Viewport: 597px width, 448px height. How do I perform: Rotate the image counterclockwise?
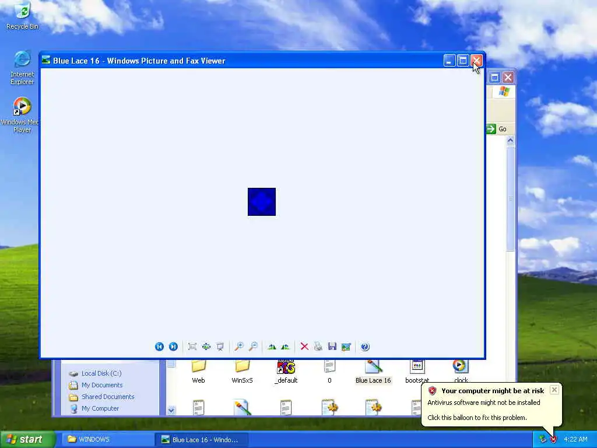coord(285,346)
